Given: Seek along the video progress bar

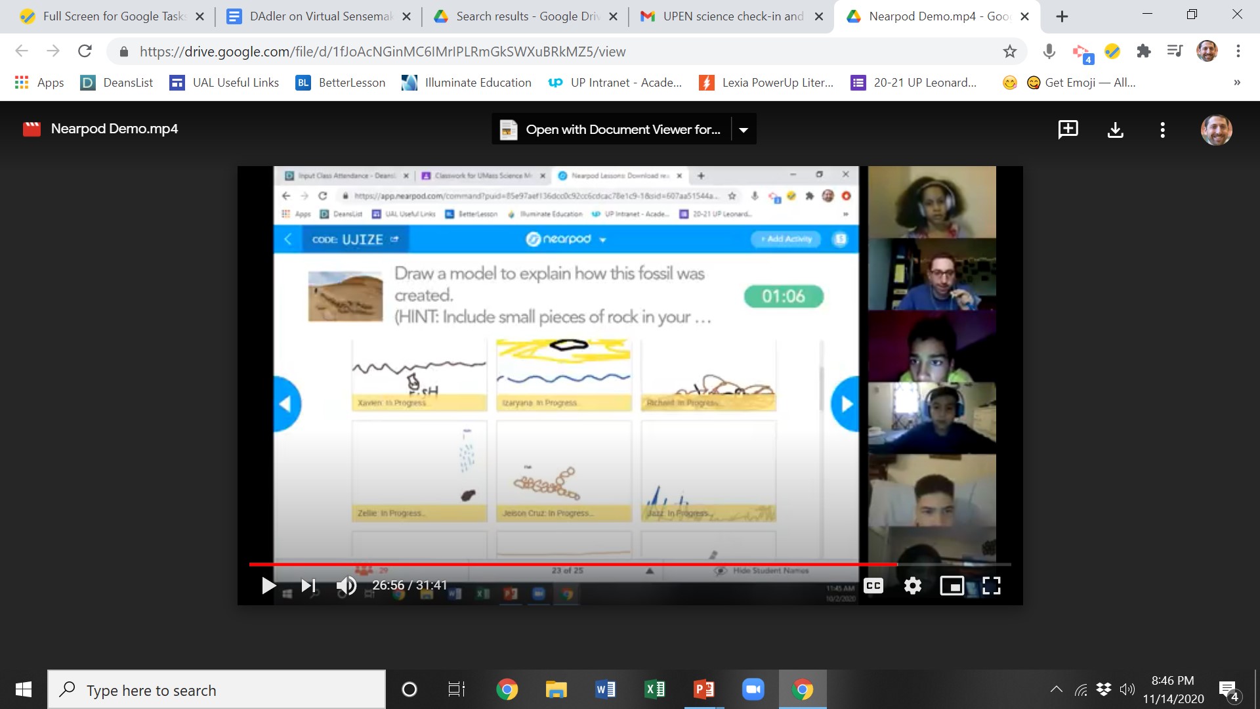Looking at the screenshot, I should pyautogui.click(x=630, y=564).
